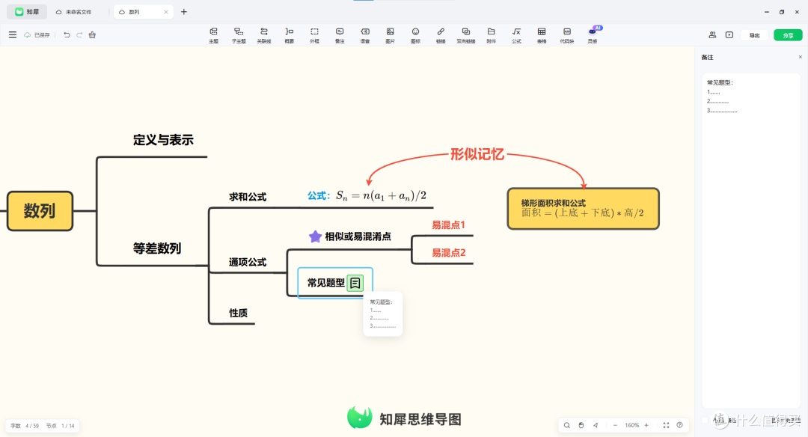This screenshot has height=437, width=808.
Task: Click the search magnifier in bottom bar
Action: pos(567,425)
